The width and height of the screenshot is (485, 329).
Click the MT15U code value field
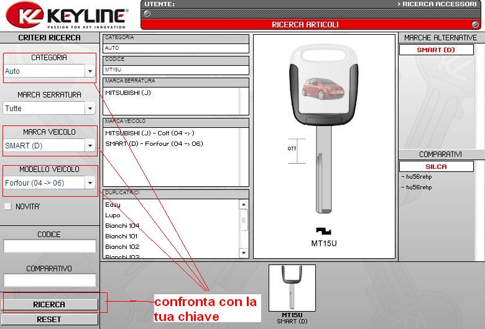coord(176,70)
